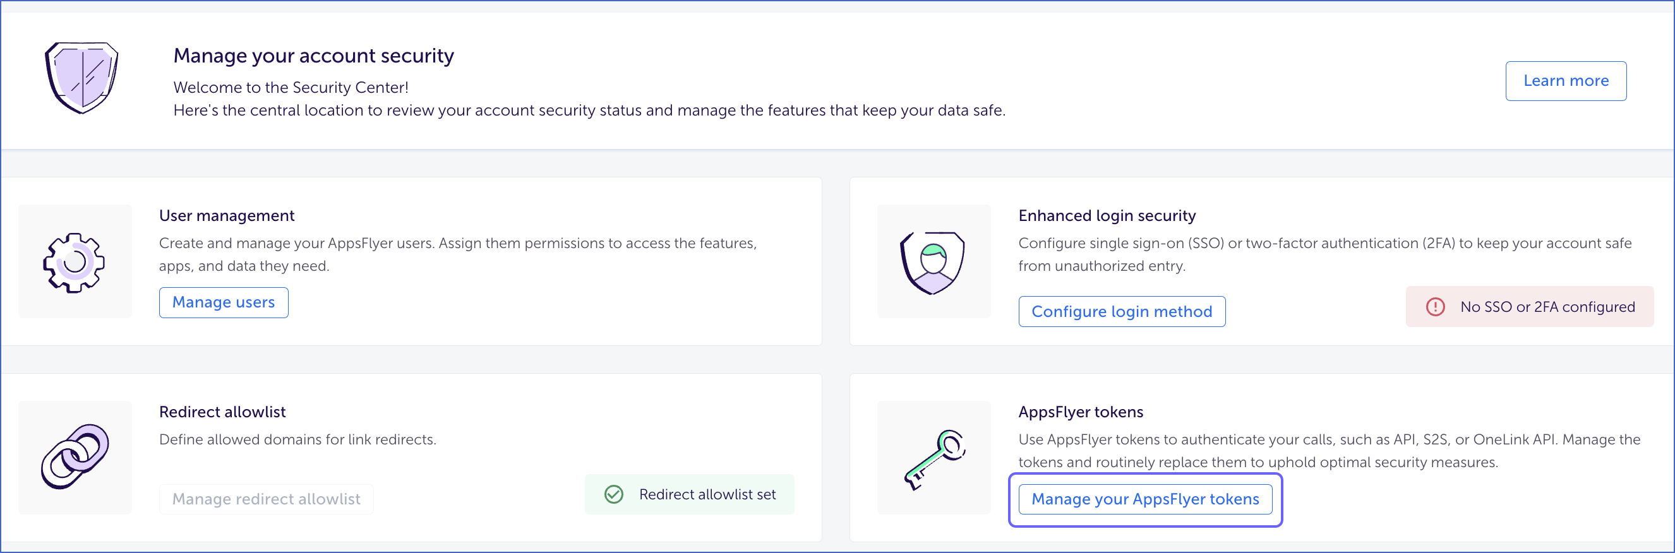Click Manage redirect allowlist button
This screenshot has height=553, width=1675.
click(x=266, y=499)
